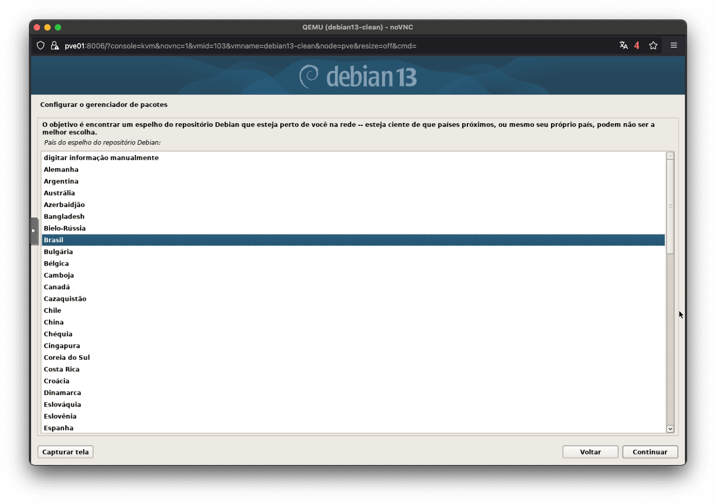Click the green fullscreen window button
The image size is (716, 504).
pyautogui.click(x=58, y=27)
